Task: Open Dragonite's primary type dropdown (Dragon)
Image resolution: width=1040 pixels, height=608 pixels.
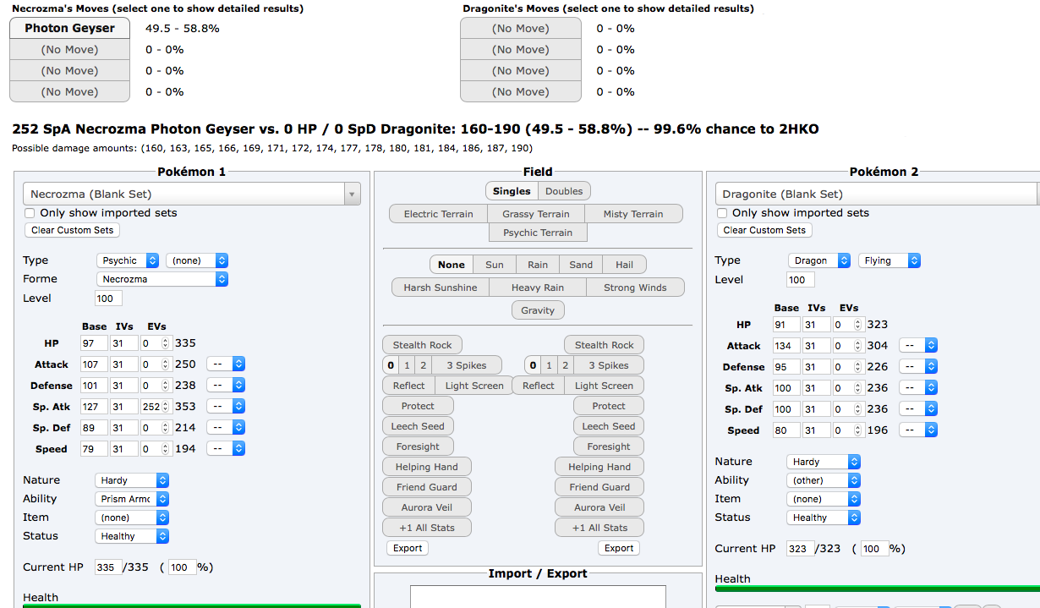Action: click(819, 260)
